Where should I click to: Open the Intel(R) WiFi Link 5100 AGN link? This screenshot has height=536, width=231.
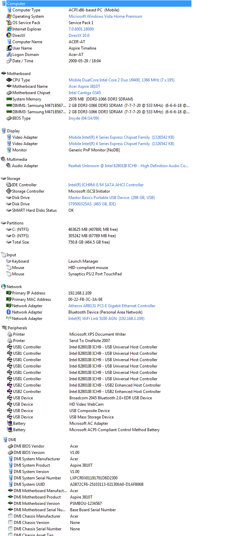(106, 319)
